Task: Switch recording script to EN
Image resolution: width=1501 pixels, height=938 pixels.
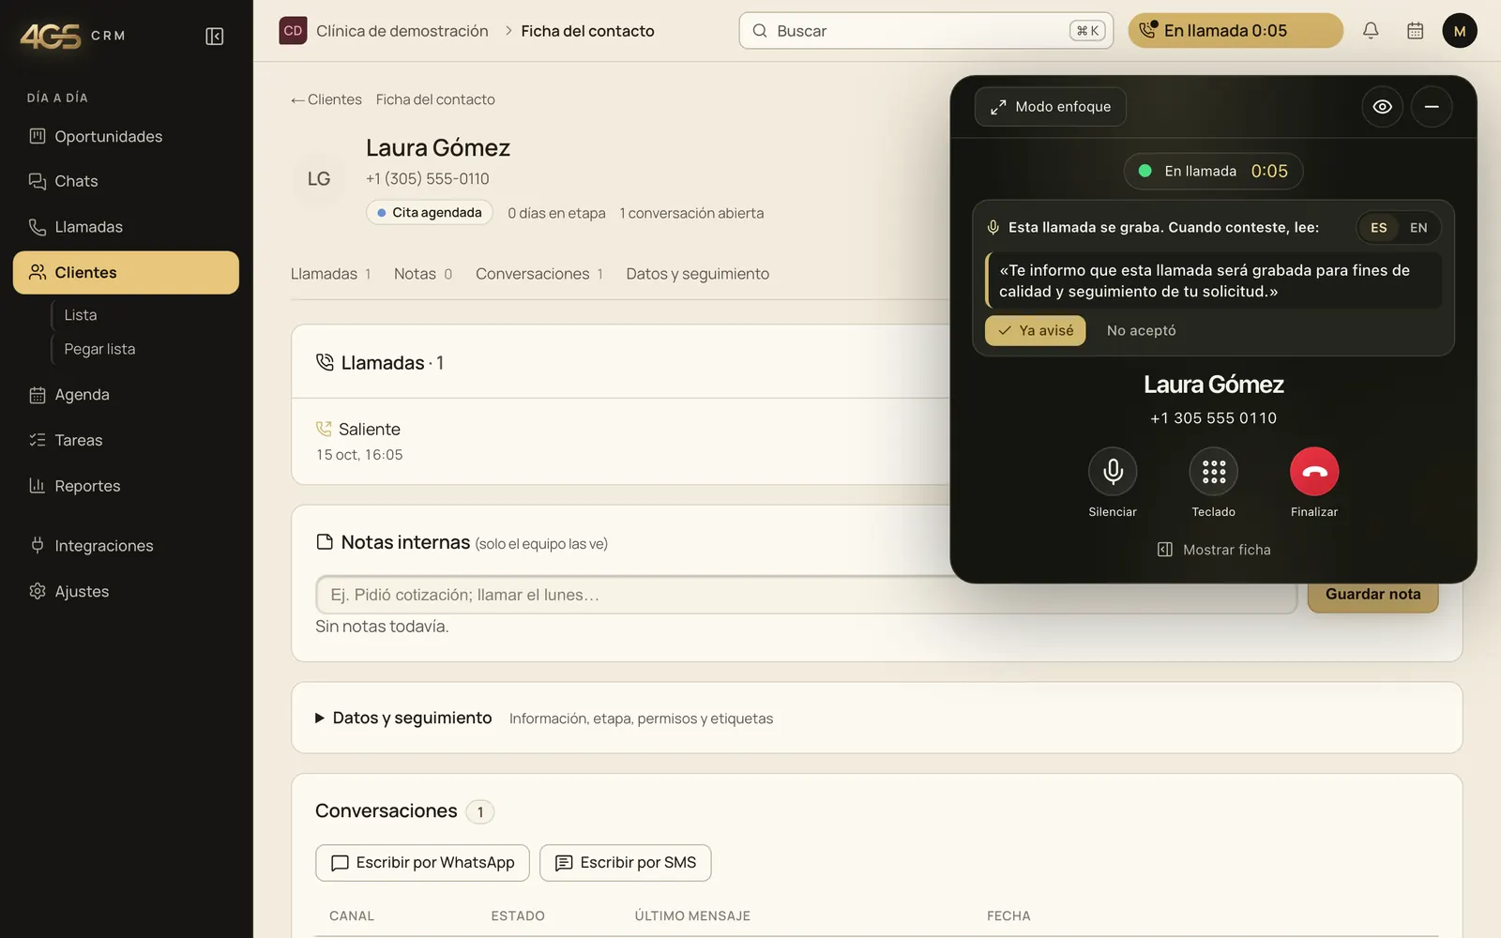Action: click(x=1418, y=228)
